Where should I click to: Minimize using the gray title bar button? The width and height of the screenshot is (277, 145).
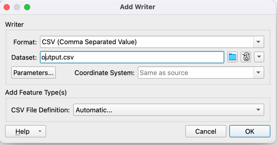click(x=17, y=7)
